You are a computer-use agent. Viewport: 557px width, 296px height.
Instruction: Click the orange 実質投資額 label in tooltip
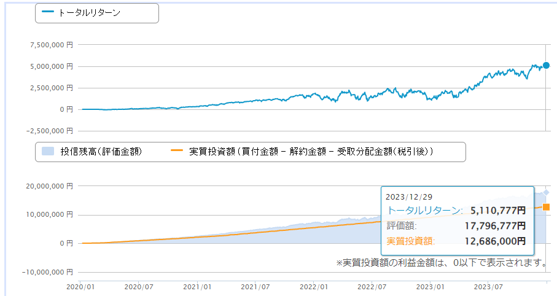click(411, 241)
